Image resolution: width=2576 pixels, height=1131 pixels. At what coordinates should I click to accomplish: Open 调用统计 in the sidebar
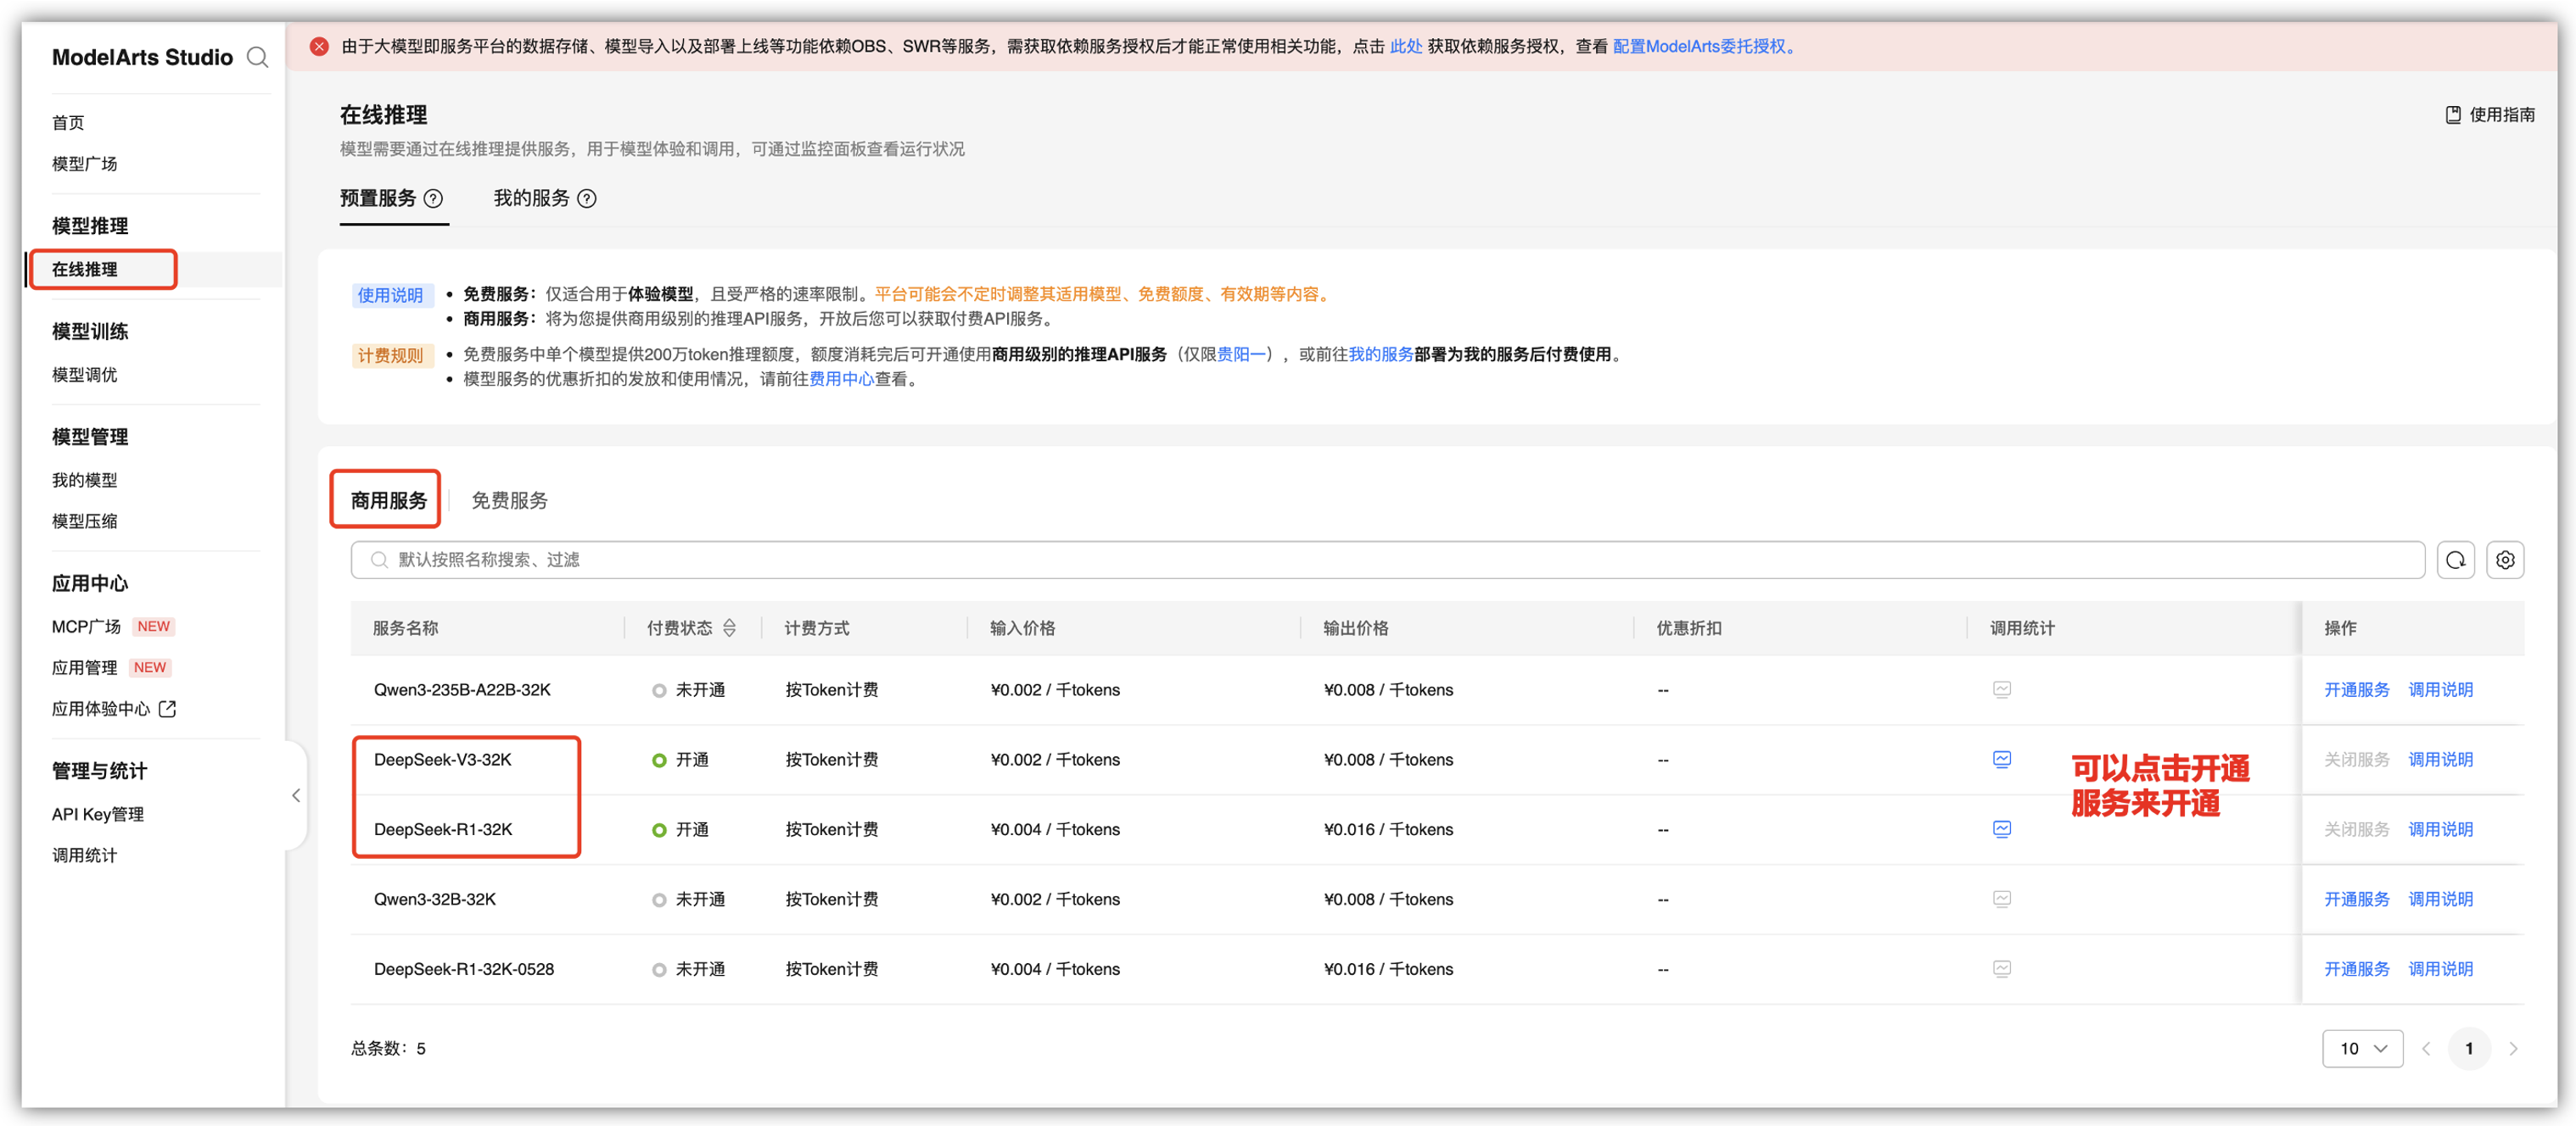pyautogui.click(x=85, y=856)
